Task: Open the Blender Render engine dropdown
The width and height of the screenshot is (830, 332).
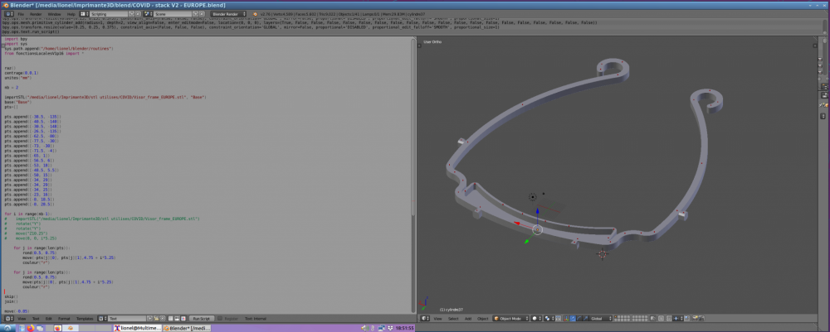Action: [227, 14]
